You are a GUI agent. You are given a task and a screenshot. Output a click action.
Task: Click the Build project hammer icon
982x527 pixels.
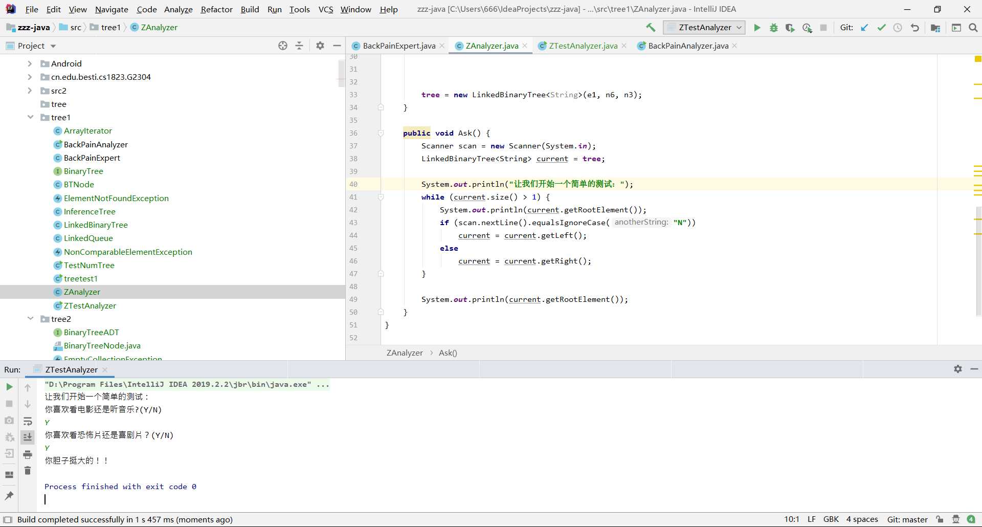point(651,28)
